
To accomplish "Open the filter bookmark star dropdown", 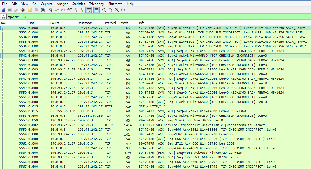I will coord(4,17).
